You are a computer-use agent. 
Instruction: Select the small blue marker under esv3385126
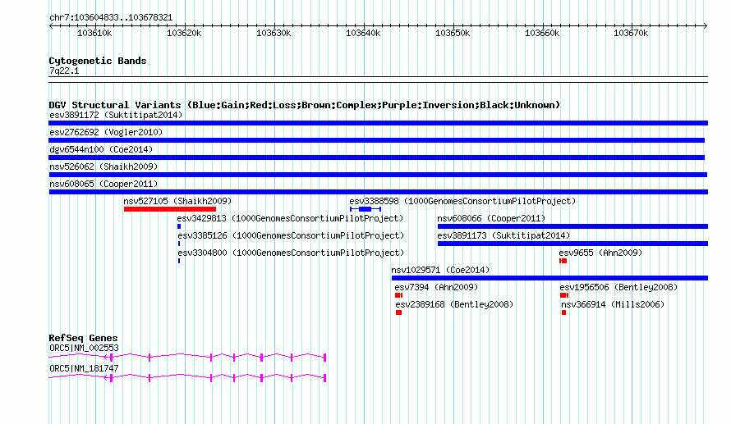click(x=179, y=244)
